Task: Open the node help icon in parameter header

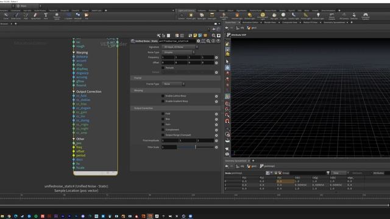Action: (218, 41)
